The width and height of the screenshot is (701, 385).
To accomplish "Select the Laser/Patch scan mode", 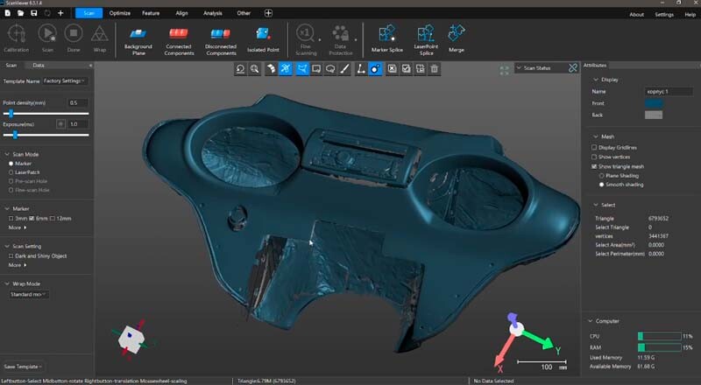I will click(x=11, y=172).
